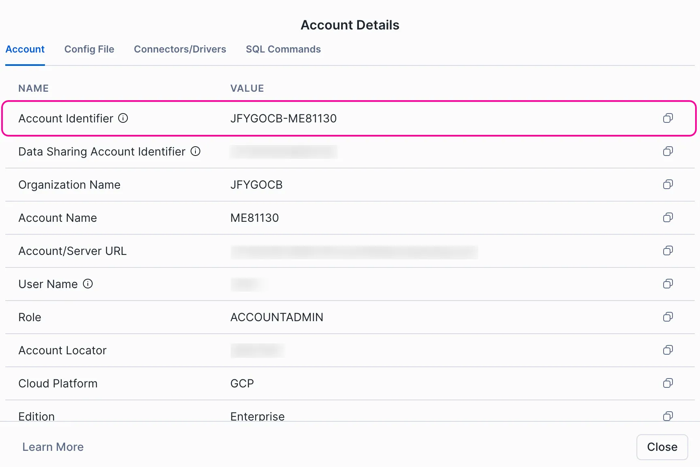
Task: Copy the Data Sharing Account Identifier
Action: point(668,151)
